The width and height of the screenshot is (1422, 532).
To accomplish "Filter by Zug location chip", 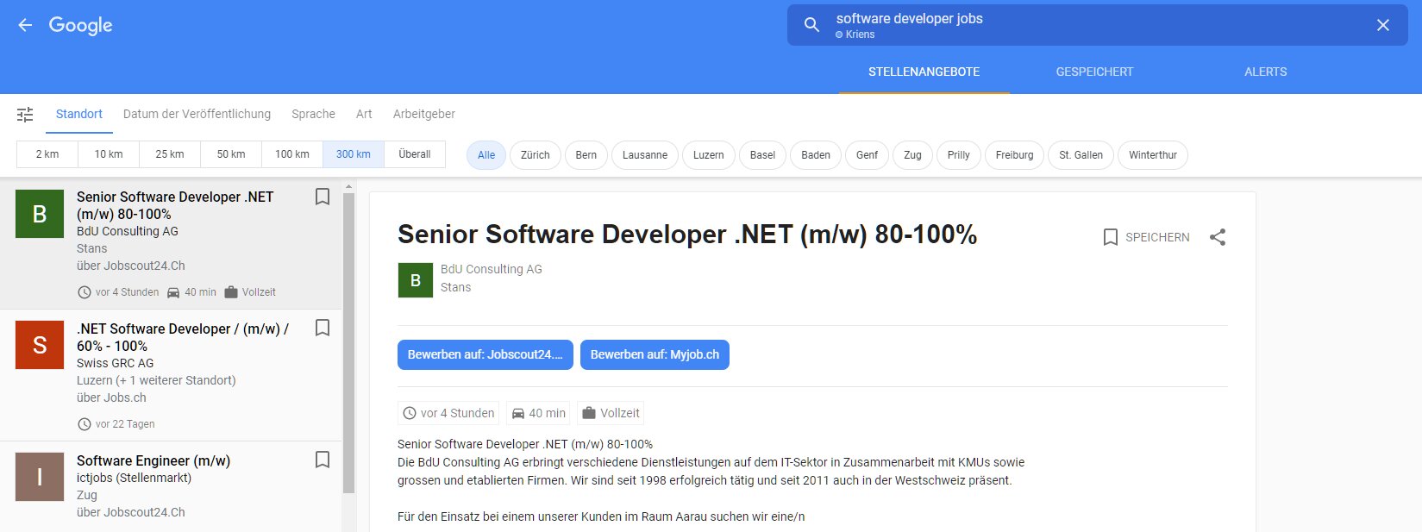I will 912,155.
